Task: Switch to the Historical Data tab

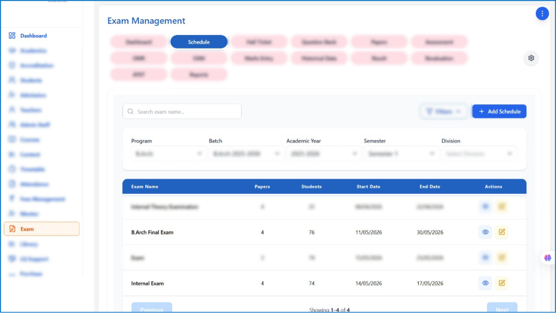Action: click(319, 58)
